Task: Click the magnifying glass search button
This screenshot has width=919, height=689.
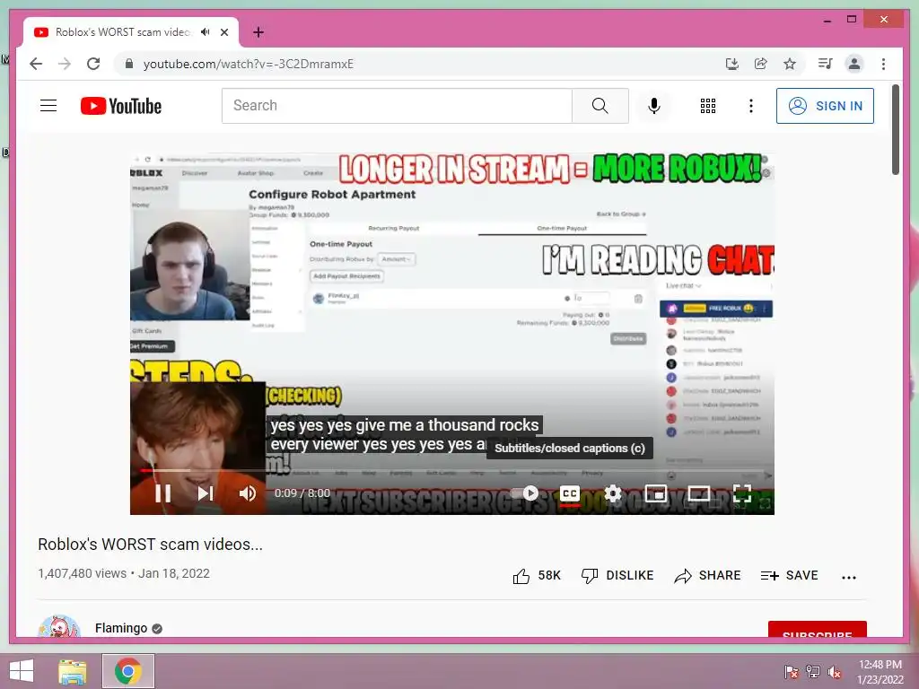Action: coord(600,106)
